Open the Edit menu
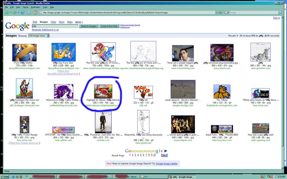This screenshot has width=287, height=179. (x=12, y=7)
